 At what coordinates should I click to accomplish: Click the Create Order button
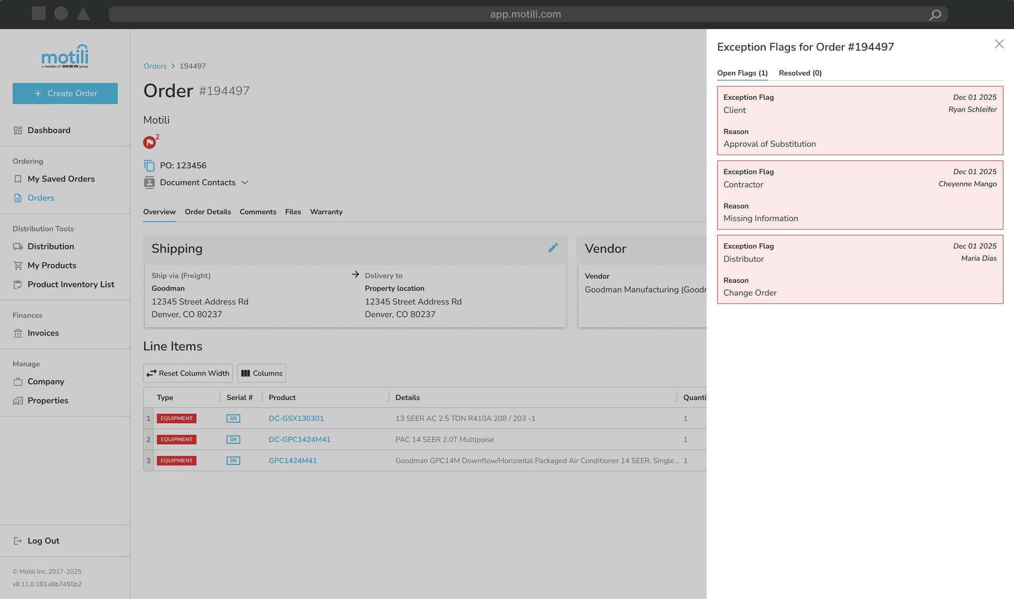click(x=65, y=93)
